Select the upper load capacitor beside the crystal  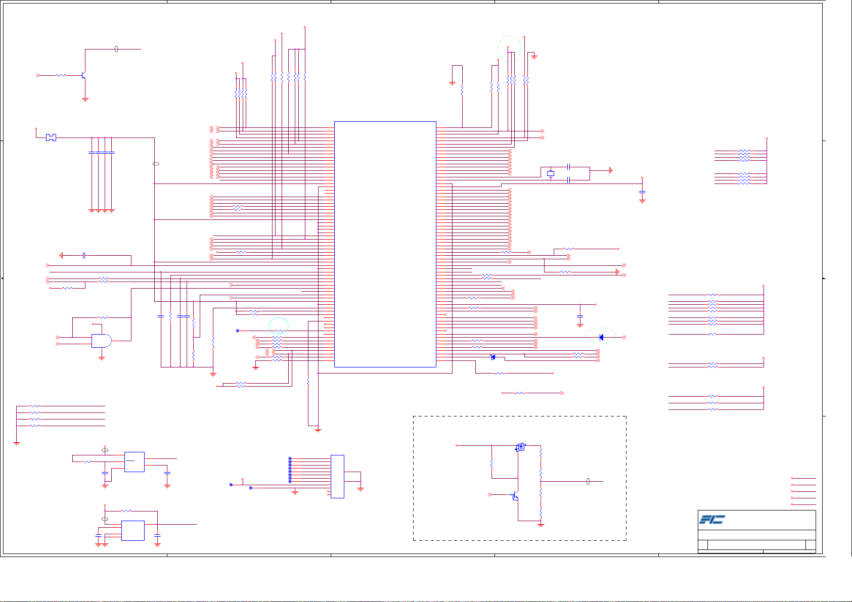coord(569,167)
